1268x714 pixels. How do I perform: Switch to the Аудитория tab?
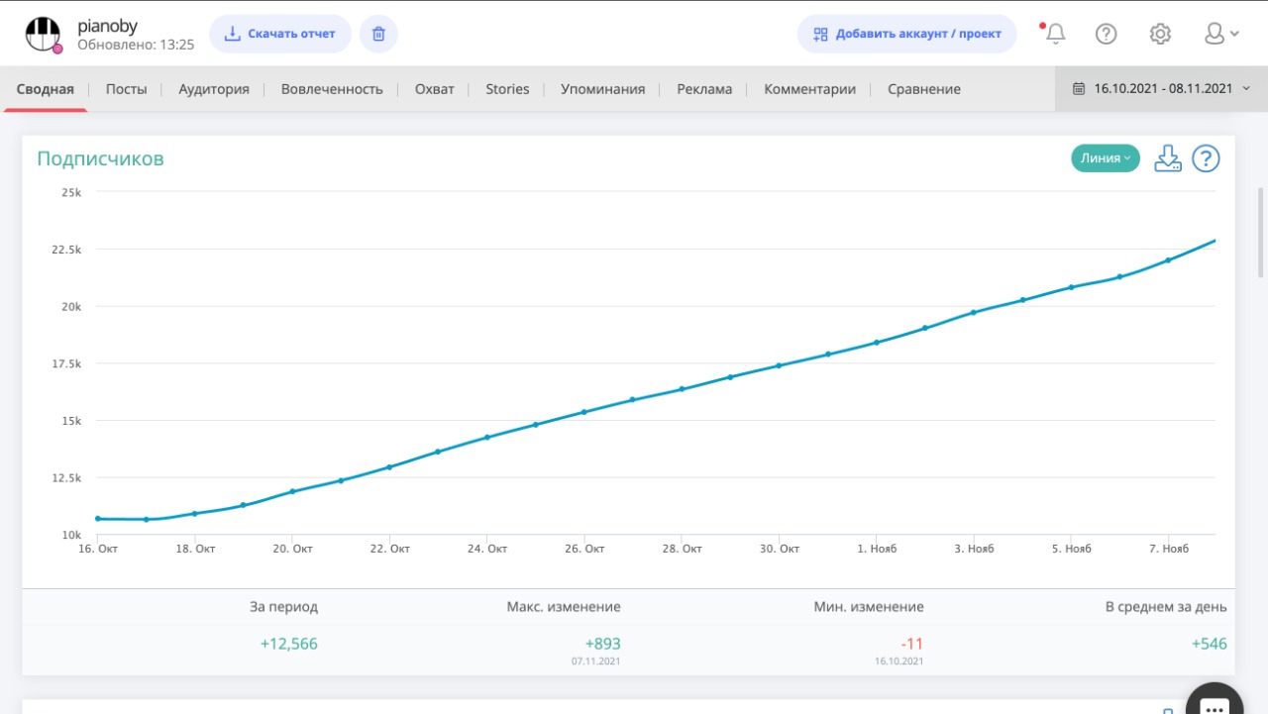(x=214, y=89)
